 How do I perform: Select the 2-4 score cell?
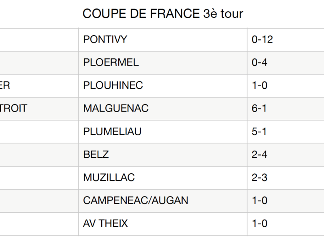(x=260, y=155)
